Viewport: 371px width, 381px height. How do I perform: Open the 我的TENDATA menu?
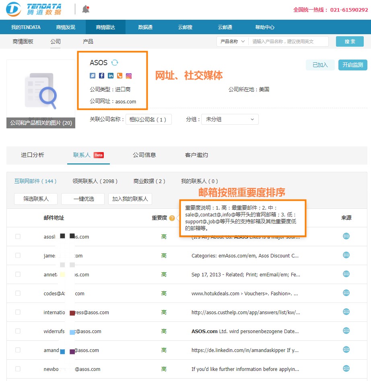click(26, 27)
